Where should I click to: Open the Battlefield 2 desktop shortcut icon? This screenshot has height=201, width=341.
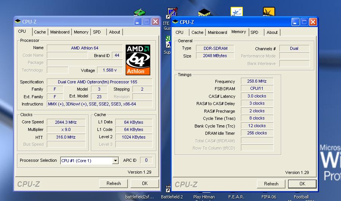(x=168, y=188)
